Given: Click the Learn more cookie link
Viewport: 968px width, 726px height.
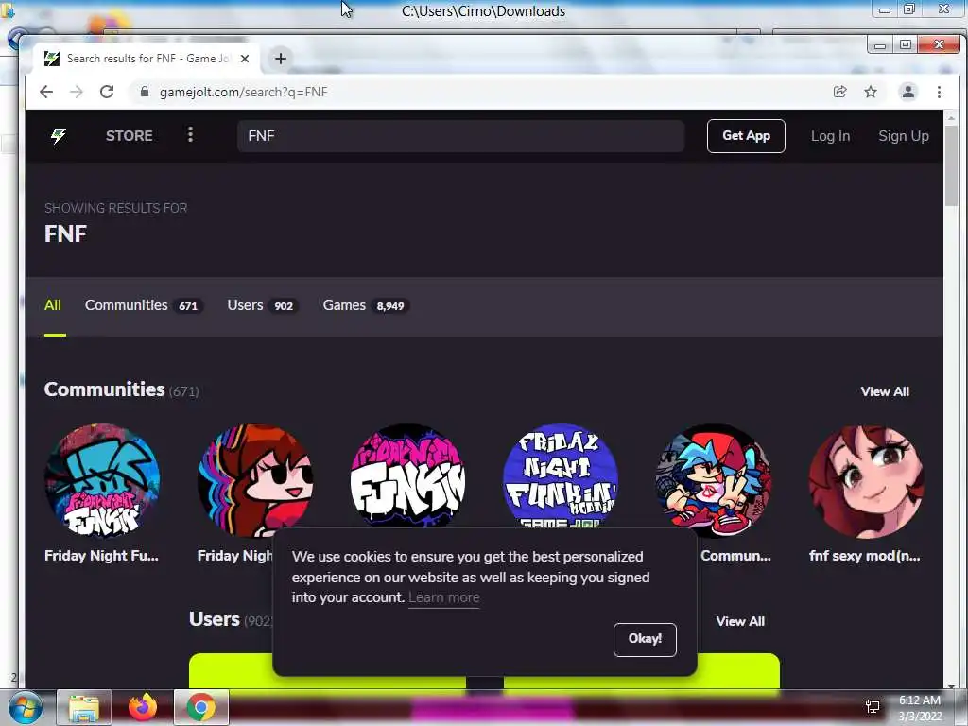Looking at the screenshot, I should 444,597.
